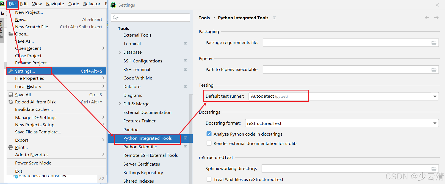The height and width of the screenshot is (184, 445).
Task: Click the Settings search input field
Action: 150,18
